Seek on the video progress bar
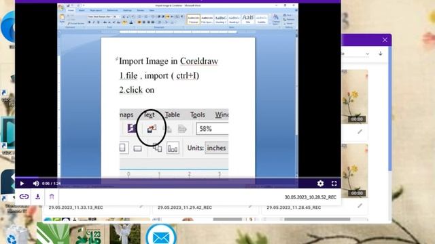The height and width of the screenshot is (244, 435). tap(177, 178)
